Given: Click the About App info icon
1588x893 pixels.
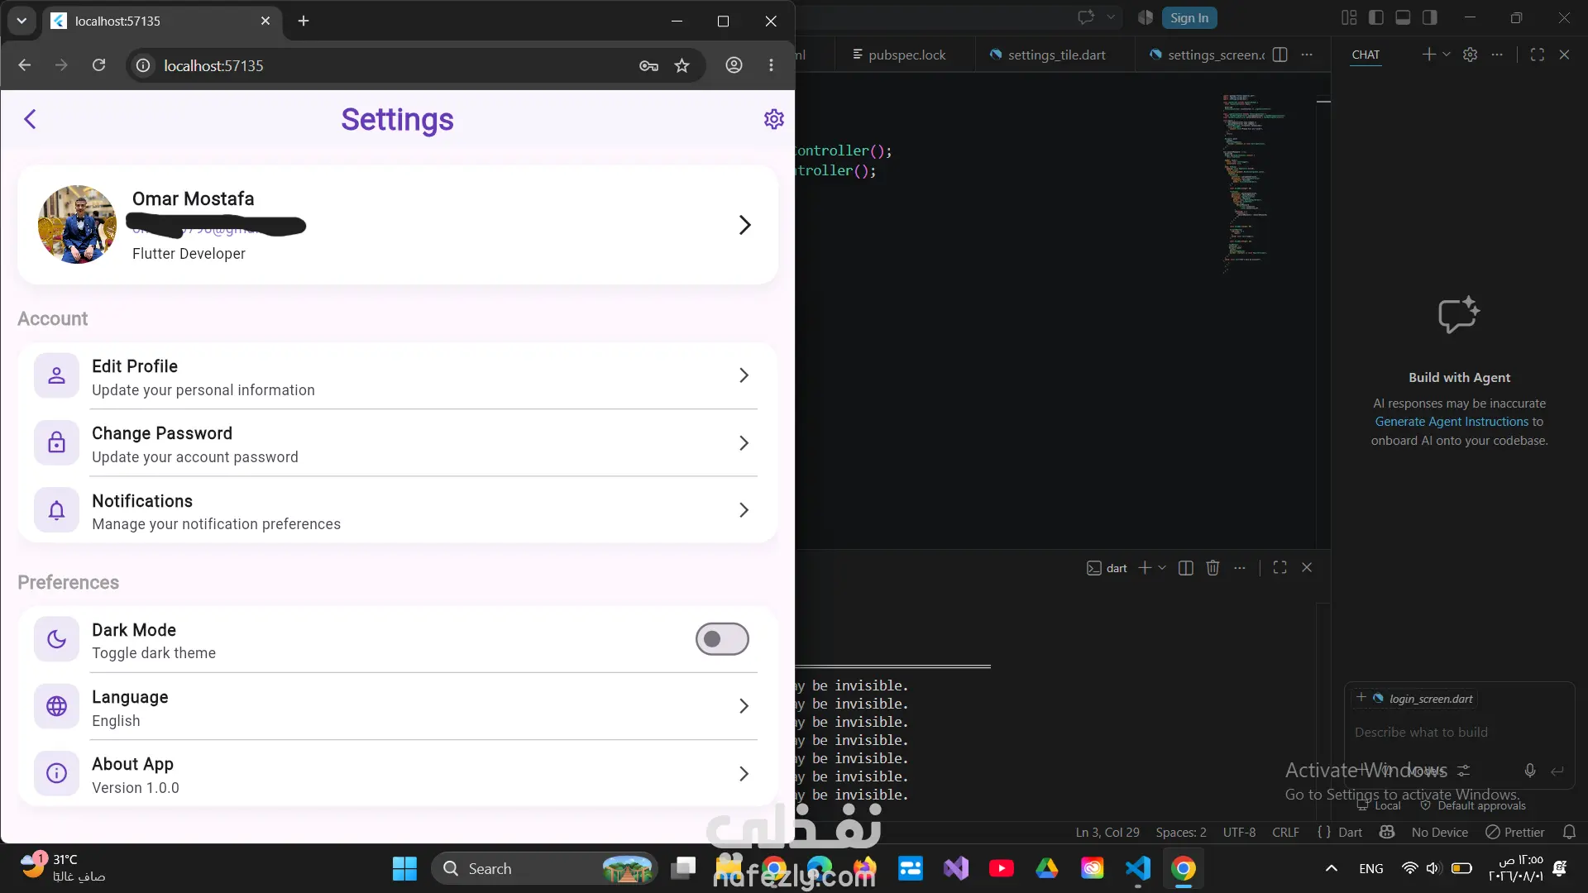Looking at the screenshot, I should pos(56,773).
